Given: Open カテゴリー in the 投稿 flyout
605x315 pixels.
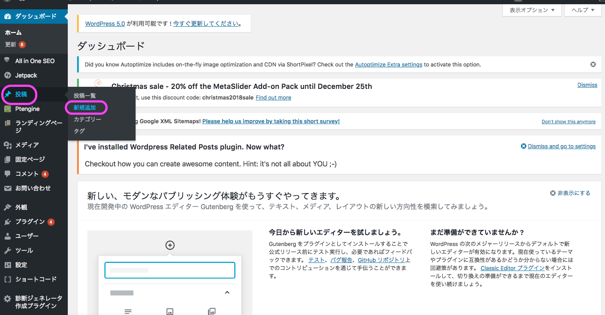Looking at the screenshot, I should pyautogui.click(x=87, y=119).
